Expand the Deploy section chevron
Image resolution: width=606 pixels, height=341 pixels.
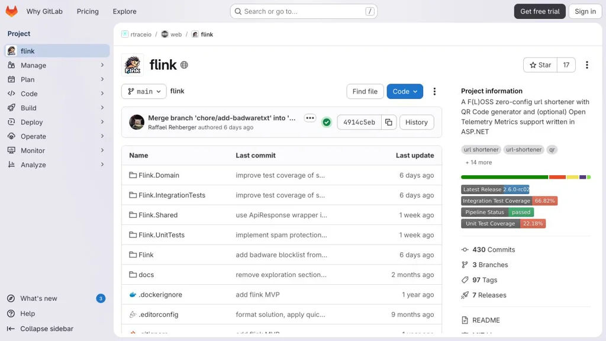tap(102, 122)
